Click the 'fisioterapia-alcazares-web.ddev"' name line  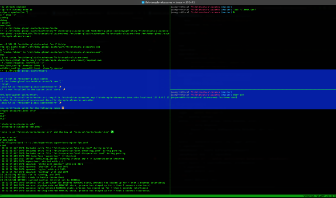(x=21, y=127)
